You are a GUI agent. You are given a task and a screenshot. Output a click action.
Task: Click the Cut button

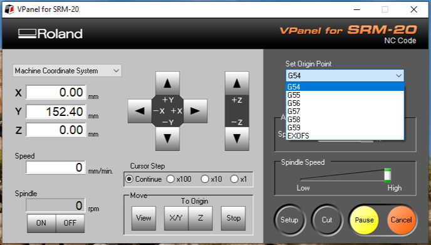click(327, 220)
